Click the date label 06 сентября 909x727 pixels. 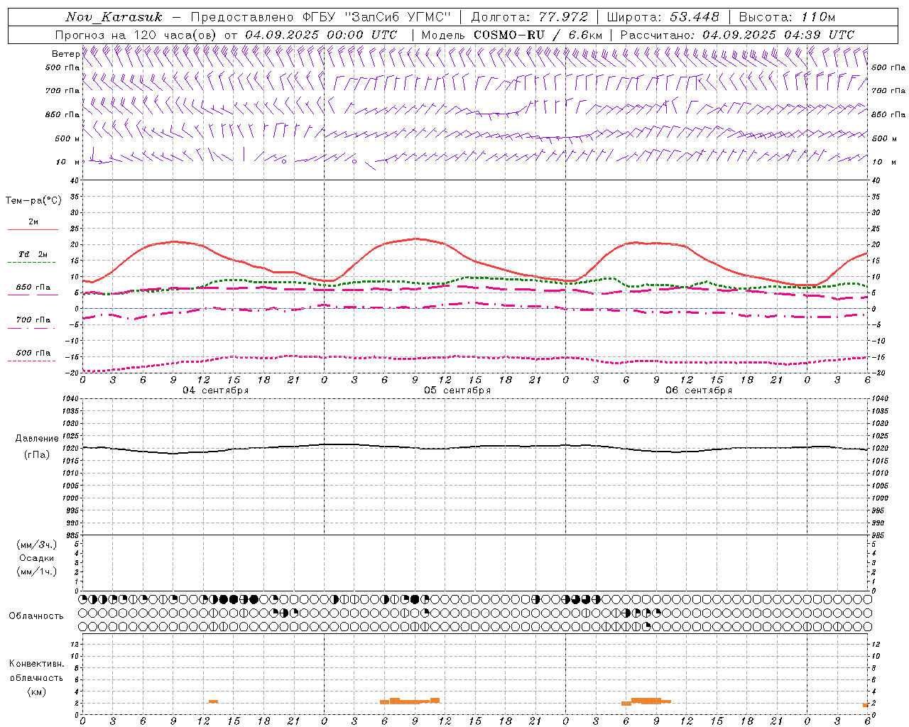coord(699,390)
